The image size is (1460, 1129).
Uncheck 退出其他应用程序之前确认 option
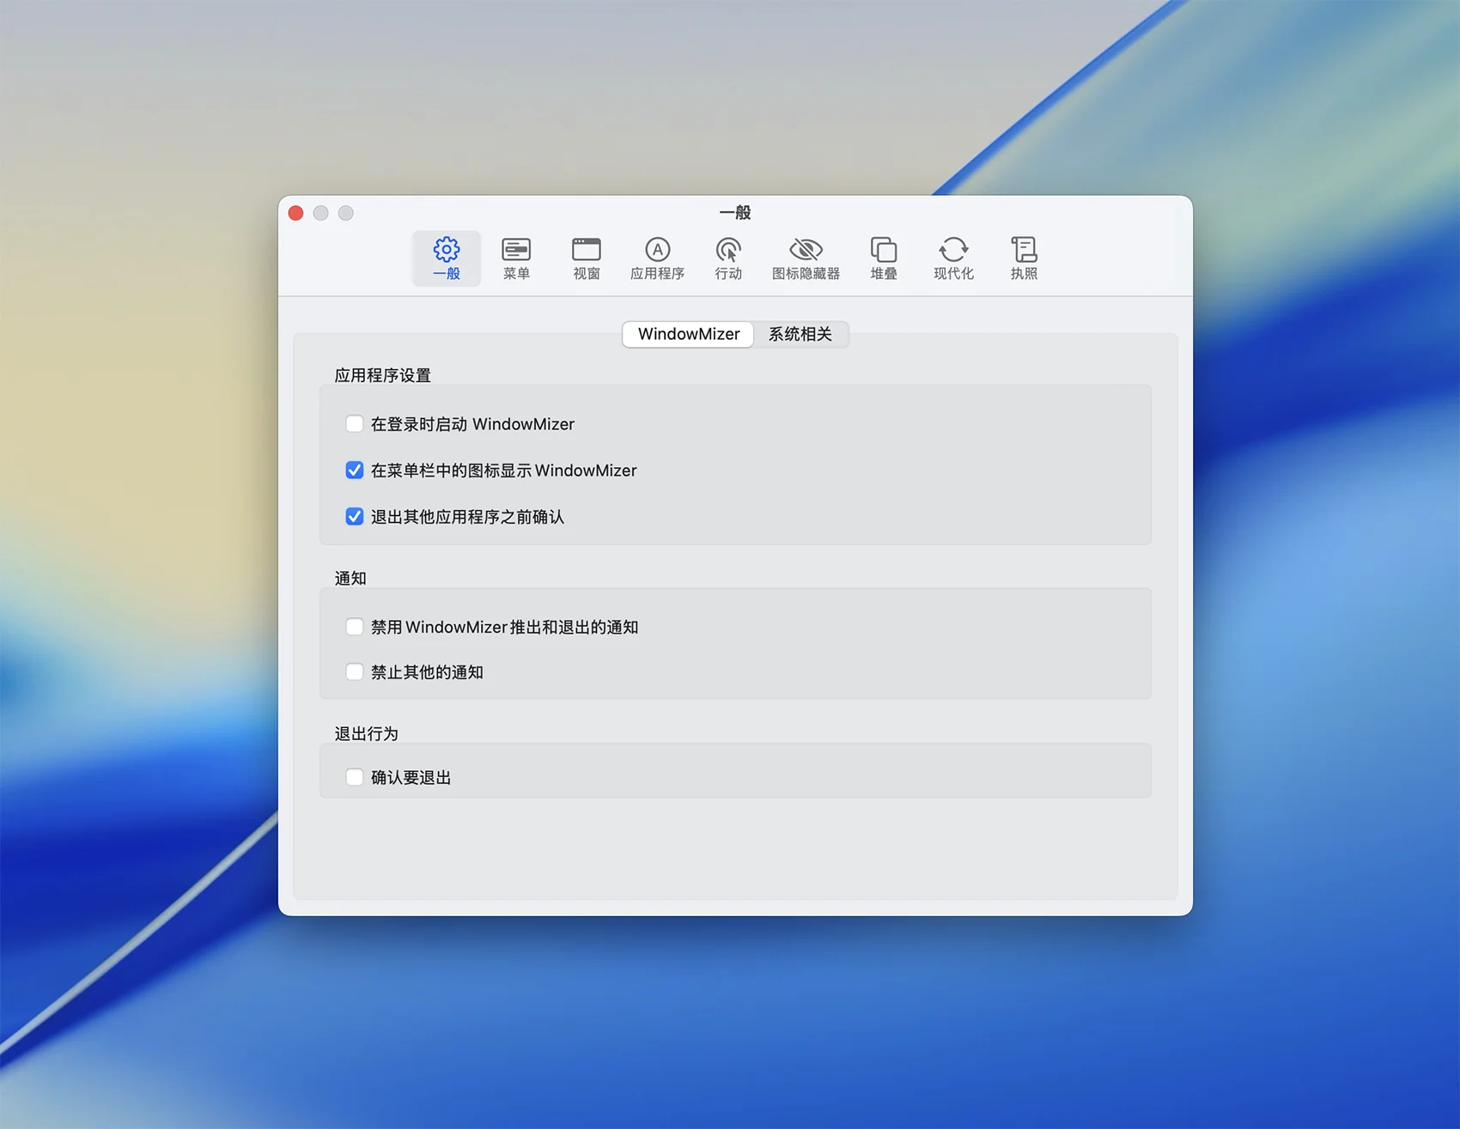(354, 516)
